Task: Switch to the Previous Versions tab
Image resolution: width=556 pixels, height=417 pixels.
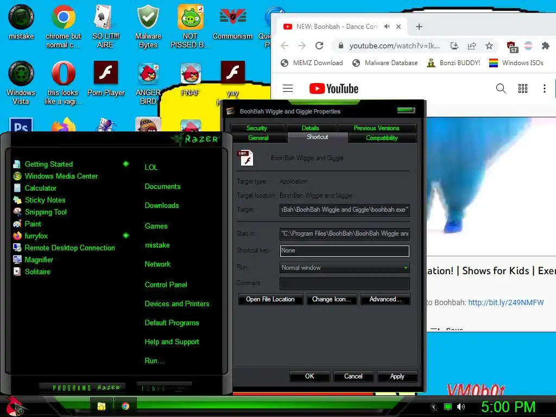Action: click(x=377, y=128)
